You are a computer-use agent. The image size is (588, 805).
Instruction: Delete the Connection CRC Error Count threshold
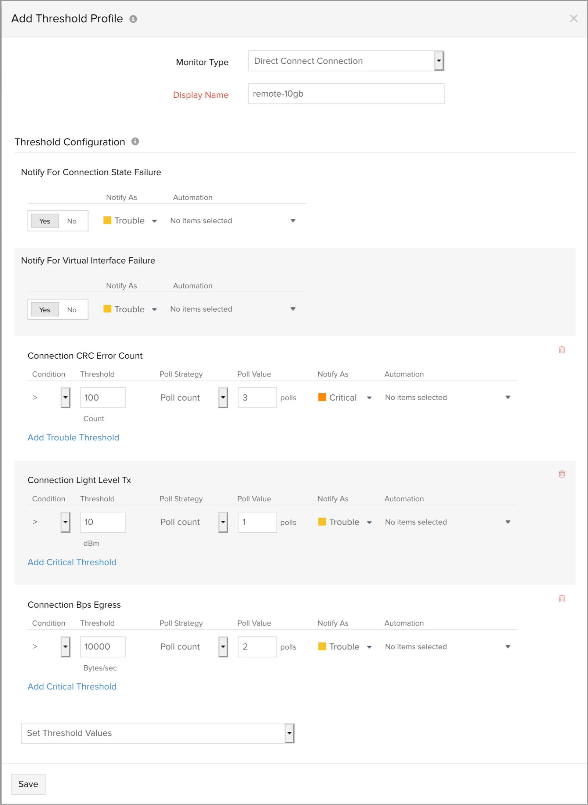point(562,350)
